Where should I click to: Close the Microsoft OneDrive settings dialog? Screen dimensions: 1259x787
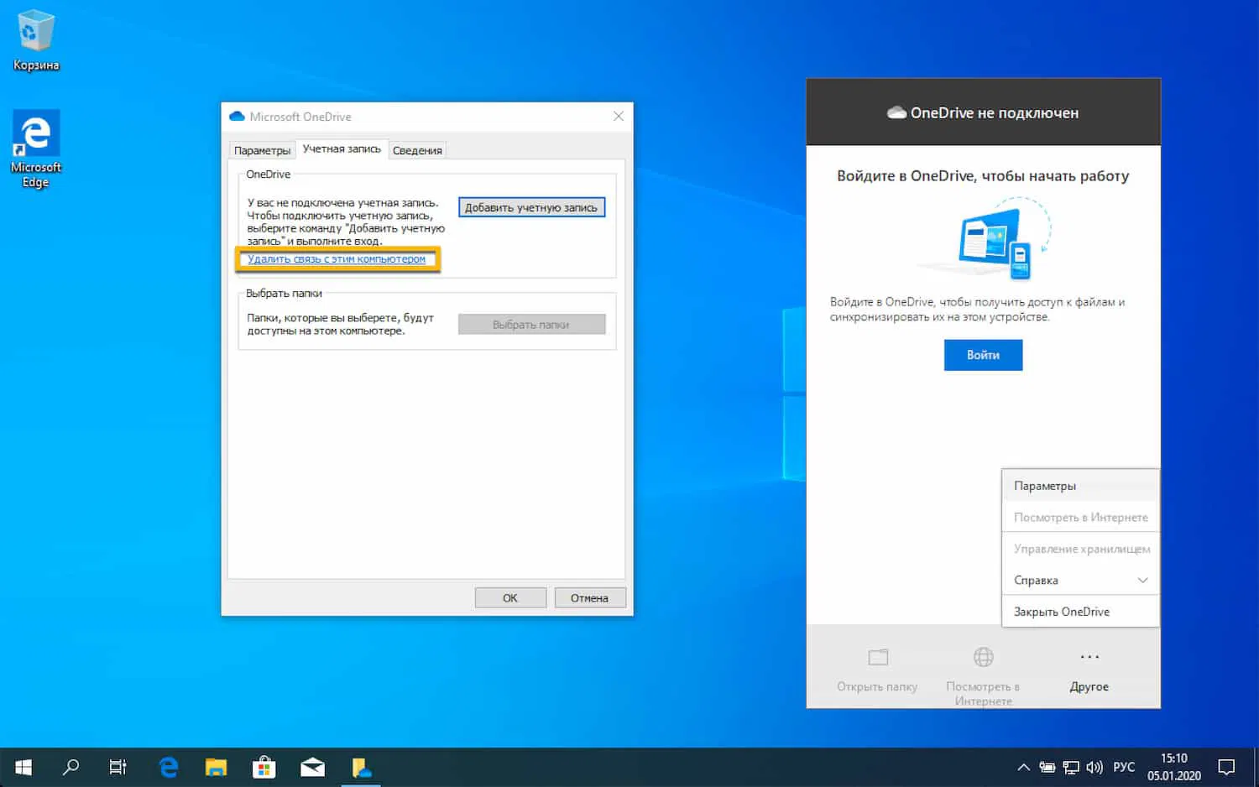coord(619,117)
